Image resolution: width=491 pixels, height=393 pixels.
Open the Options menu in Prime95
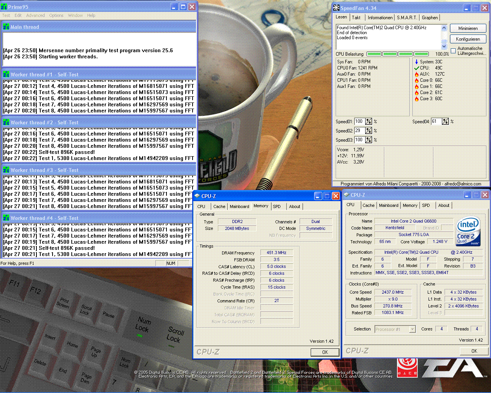point(56,15)
